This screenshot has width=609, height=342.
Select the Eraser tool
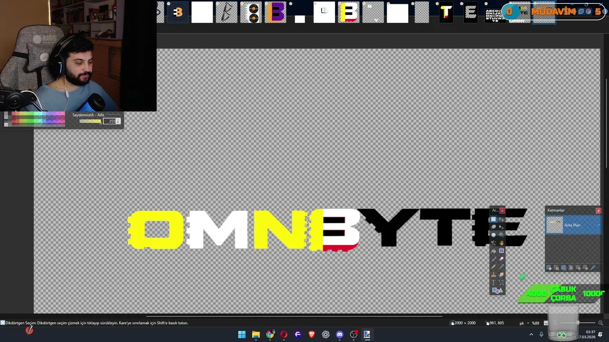point(501,258)
